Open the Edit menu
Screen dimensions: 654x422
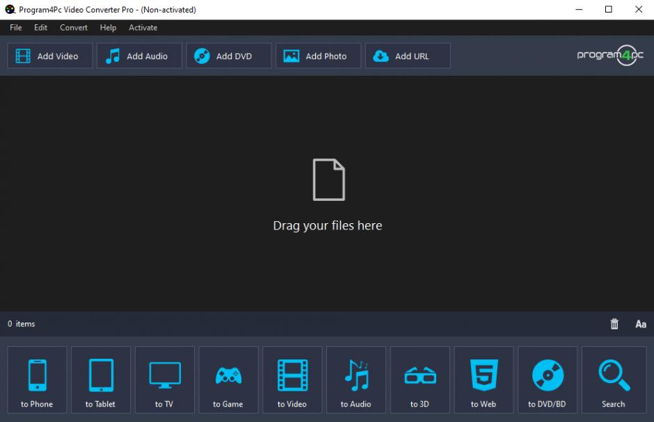tap(40, 28)
